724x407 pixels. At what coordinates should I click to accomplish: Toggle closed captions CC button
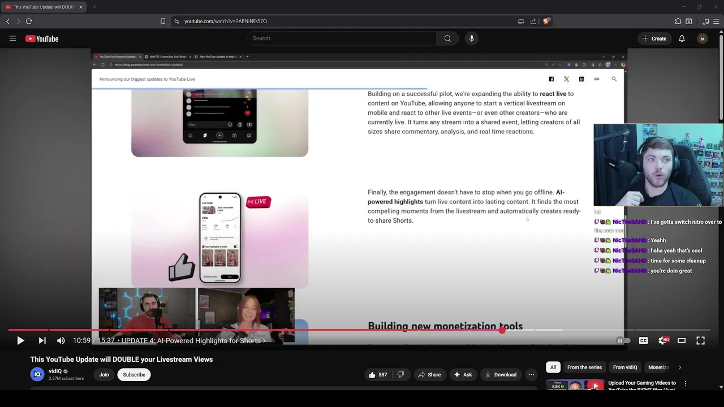[x=643, y=340]
